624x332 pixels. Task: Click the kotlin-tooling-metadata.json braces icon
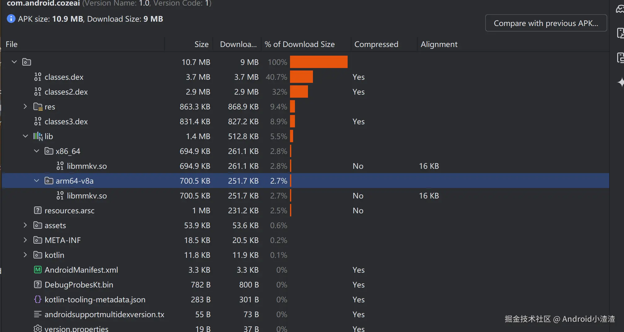tap(37, 300)
